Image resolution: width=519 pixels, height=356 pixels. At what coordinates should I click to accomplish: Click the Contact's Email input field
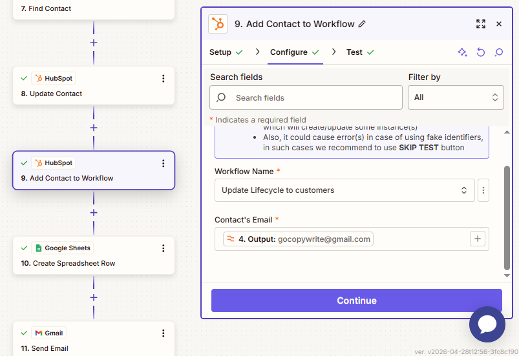(x=352, y=239)
